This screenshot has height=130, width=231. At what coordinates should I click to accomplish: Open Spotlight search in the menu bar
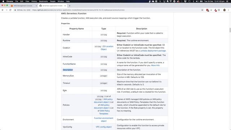(160, 1)
